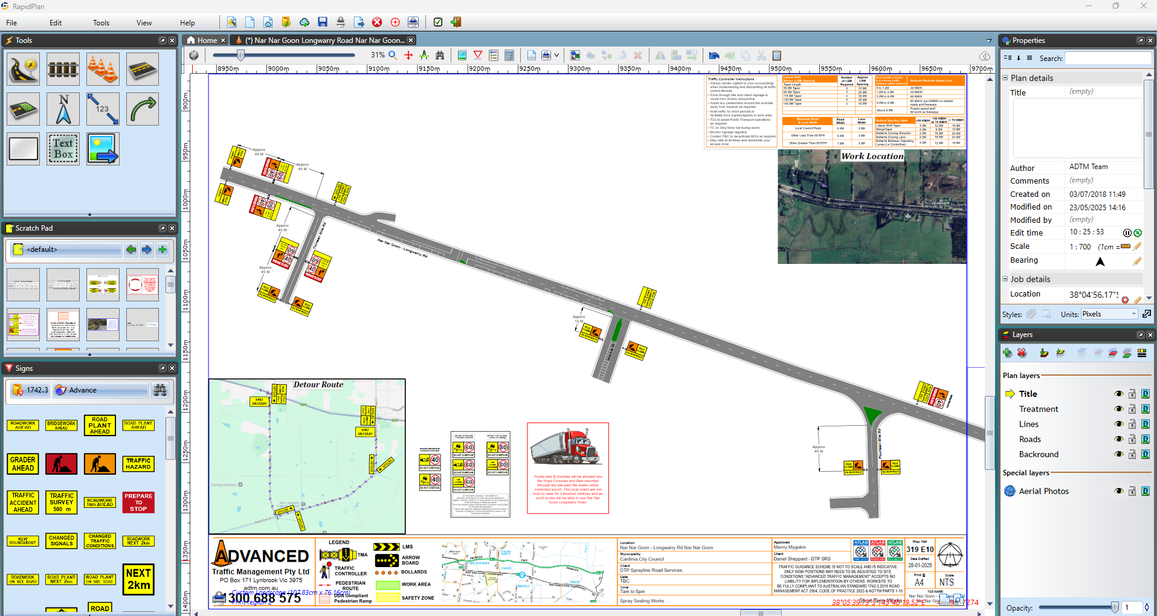This screenshot has height=616, width=1157.
Task: Collapse the Plan details section
Action: (x=1005, y=78)
